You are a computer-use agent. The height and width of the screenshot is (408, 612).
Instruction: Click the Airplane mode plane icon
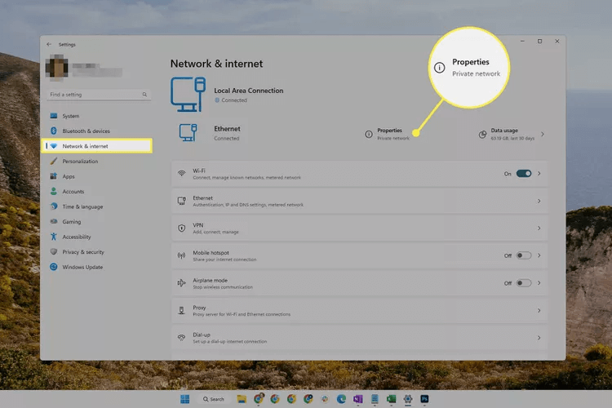point(181,283)
